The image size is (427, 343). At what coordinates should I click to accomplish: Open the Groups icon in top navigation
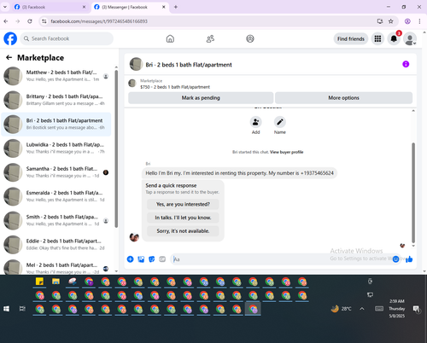[250, 38]
